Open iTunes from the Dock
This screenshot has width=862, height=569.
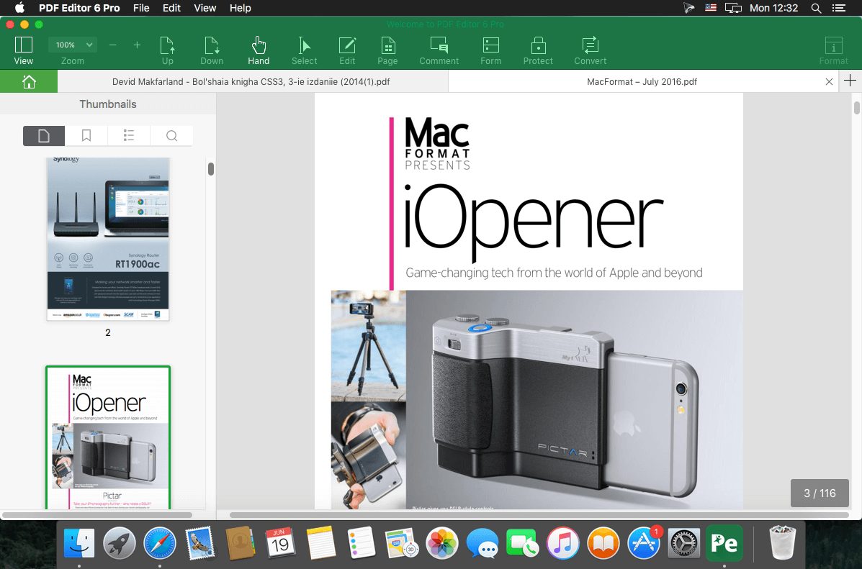click(563, 542)
